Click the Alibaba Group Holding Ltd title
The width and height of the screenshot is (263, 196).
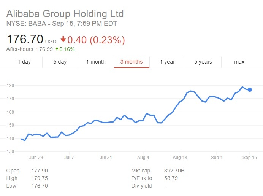(65, 14)
